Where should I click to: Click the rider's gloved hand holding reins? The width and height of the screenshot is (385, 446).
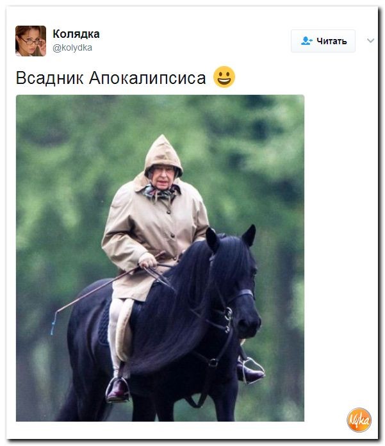click(x=147, y=260)
